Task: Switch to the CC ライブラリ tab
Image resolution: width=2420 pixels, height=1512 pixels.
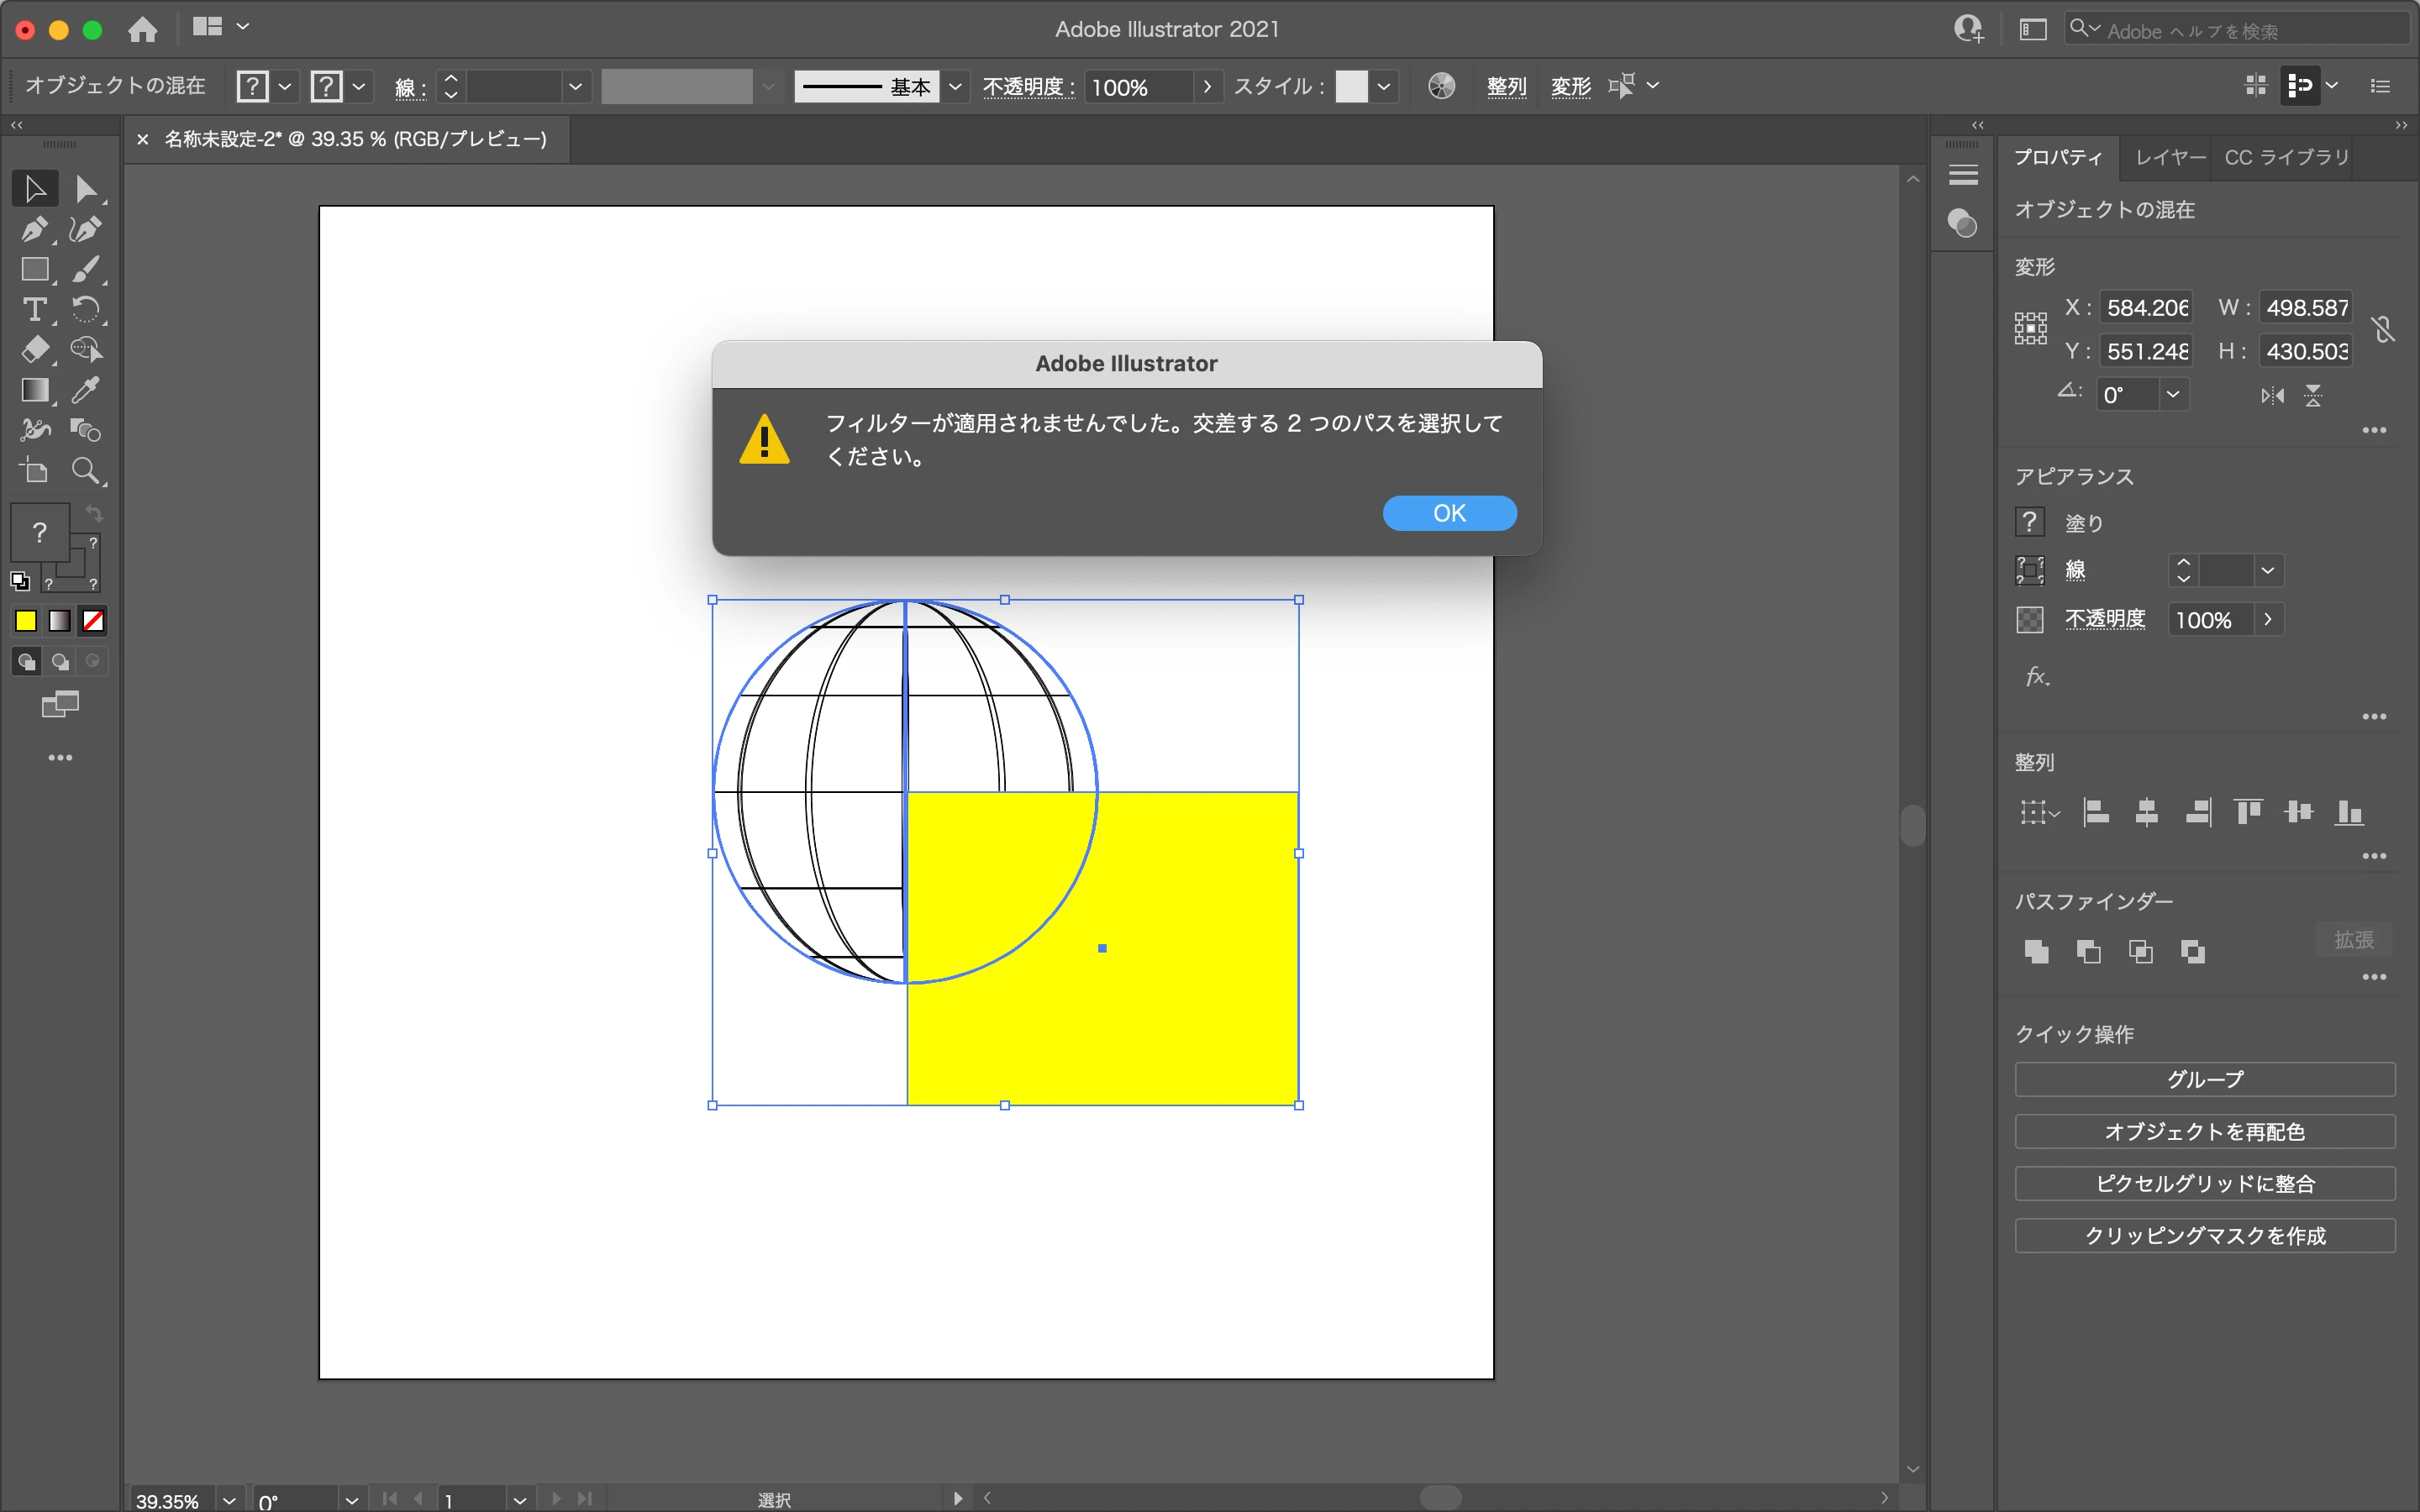Action: pyautogui.click(x=2286, y=157)
